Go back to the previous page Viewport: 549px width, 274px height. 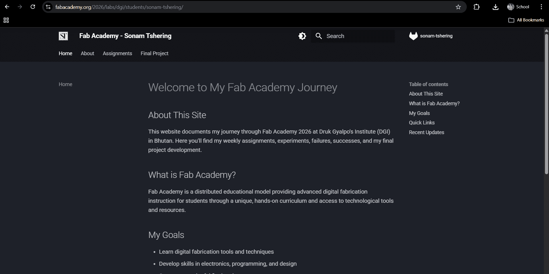coord(7,7)
